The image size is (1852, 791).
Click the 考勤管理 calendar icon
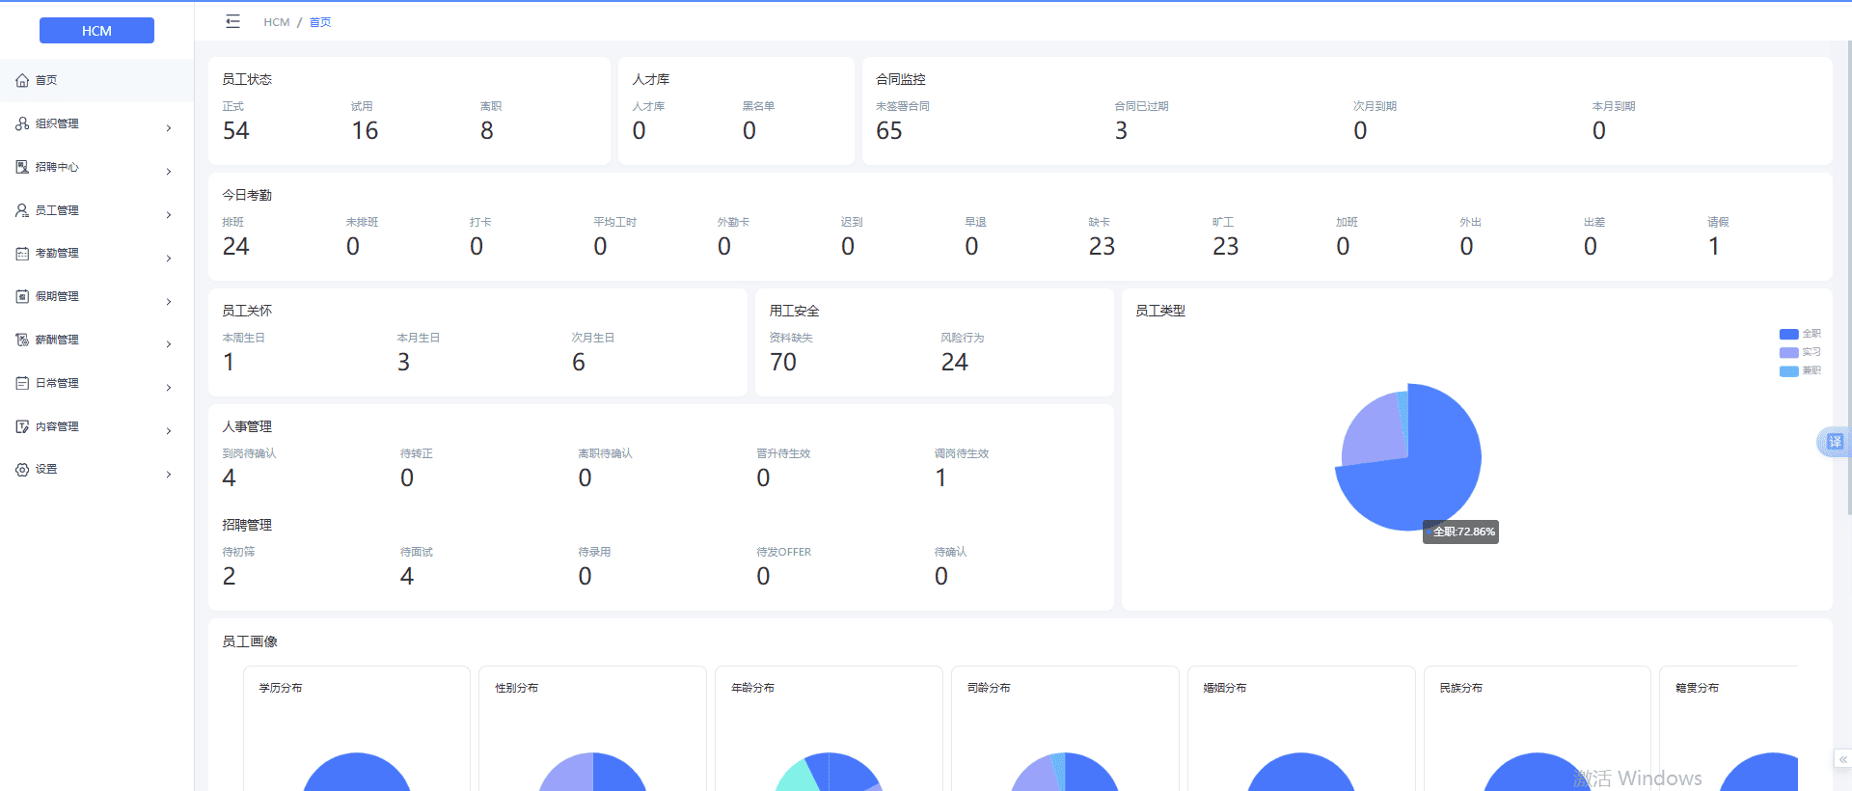[x=22, y=254]
